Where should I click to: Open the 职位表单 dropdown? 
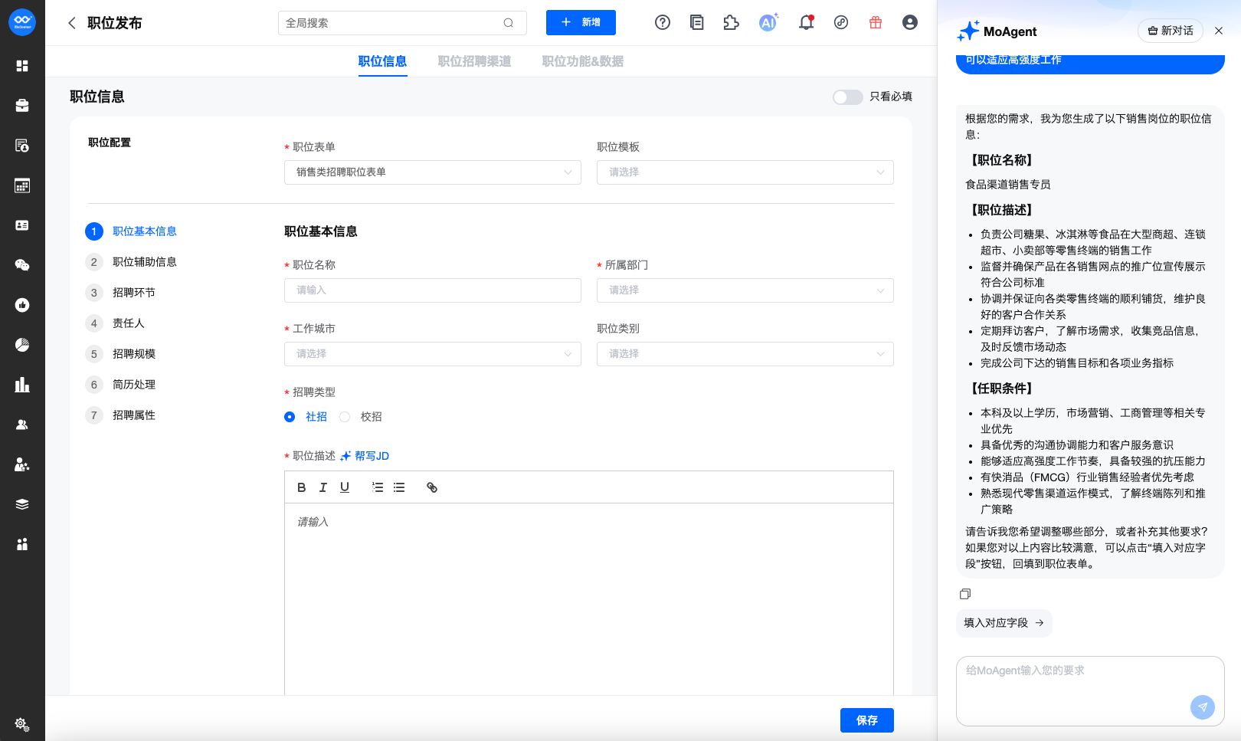(433, 172)
